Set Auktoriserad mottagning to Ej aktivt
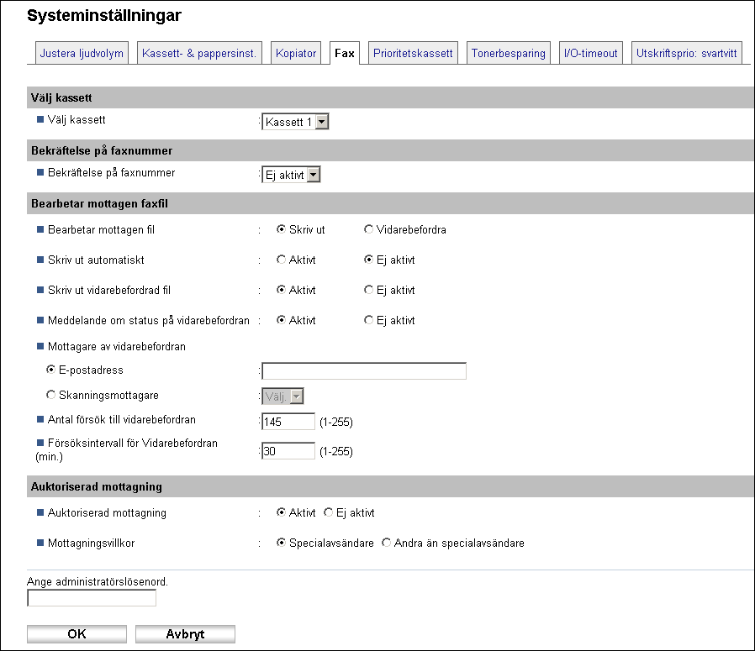 click(x=329, y=512)
